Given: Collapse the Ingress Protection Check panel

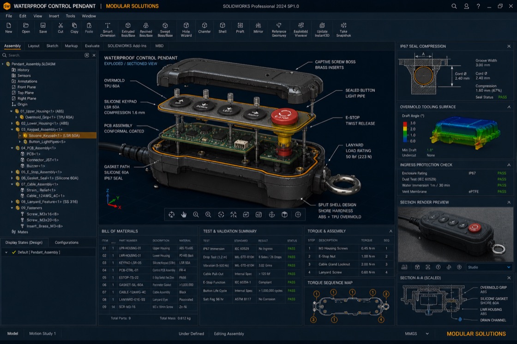Looking at the screenshot, I should [x=509, y=165].
